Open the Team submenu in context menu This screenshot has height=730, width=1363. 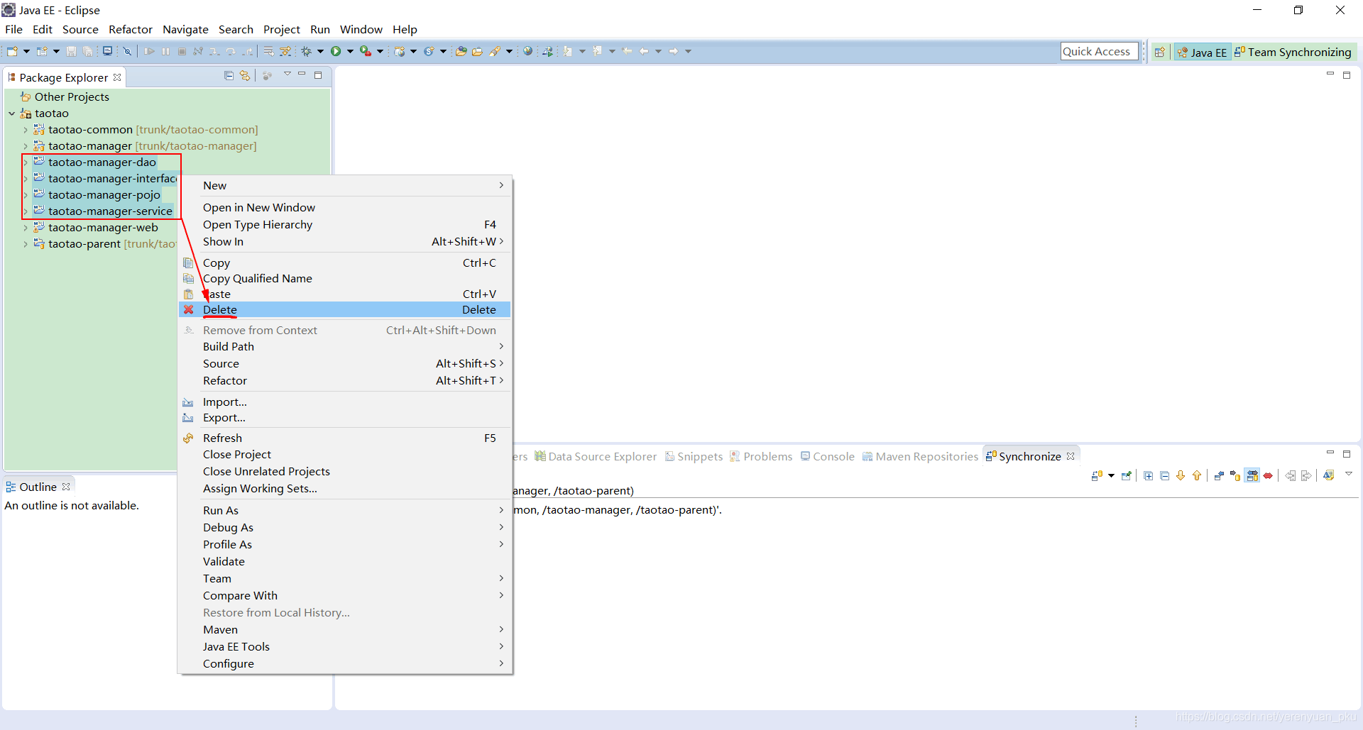(x=345, y=579)
